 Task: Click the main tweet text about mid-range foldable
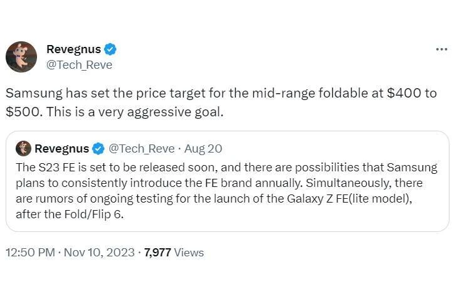point(221,103)
